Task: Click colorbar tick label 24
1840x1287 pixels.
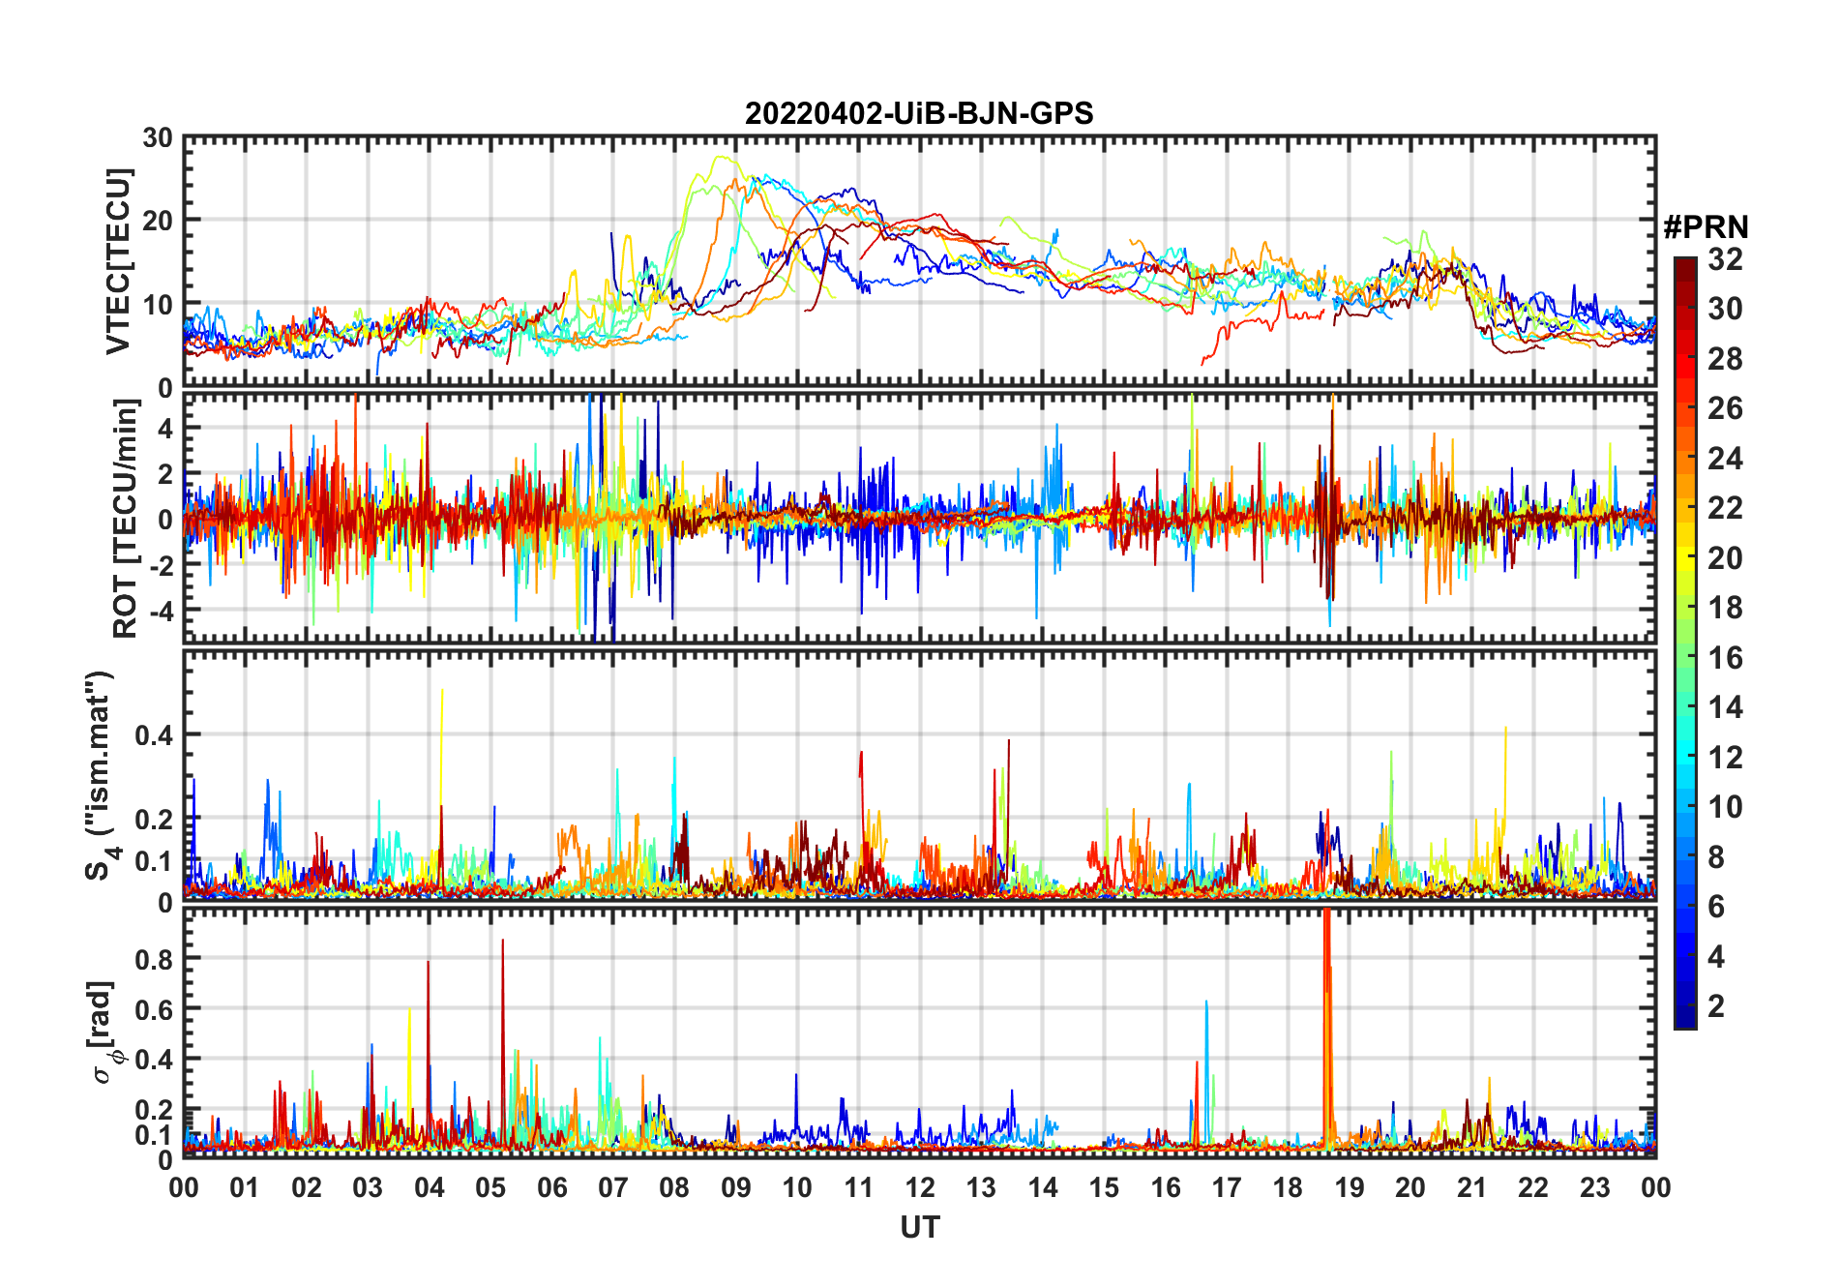Action: tap(1725, 459)
